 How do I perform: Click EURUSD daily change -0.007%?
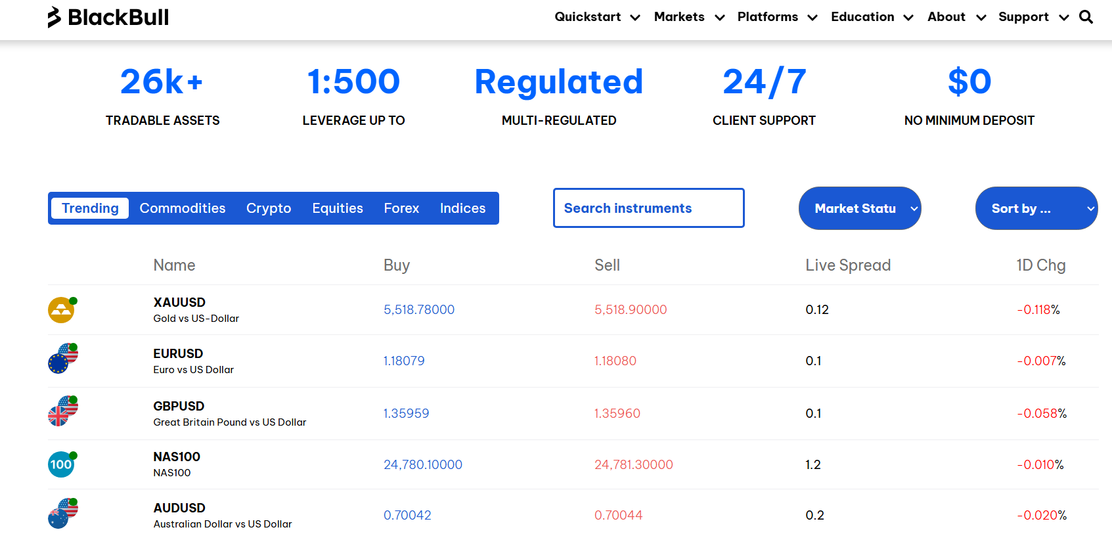(1041, 361)
